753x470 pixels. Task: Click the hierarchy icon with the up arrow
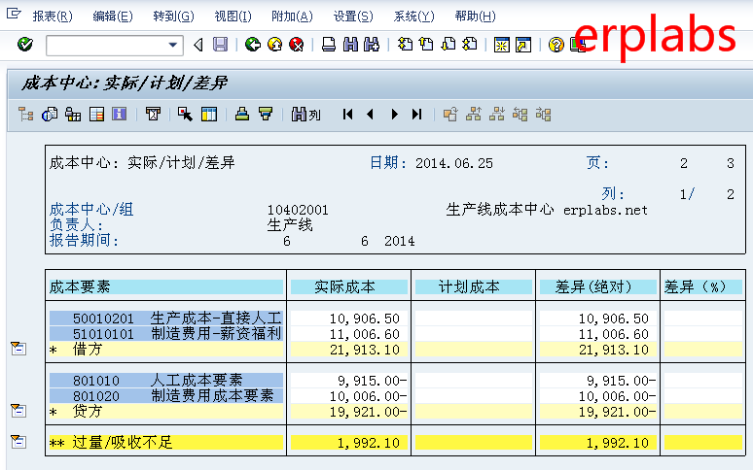[x=474, y=114]
